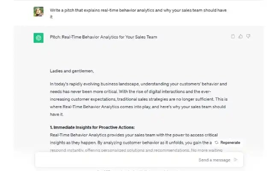
Task: Give the response a thumbs down
Action: click(248, 36)
